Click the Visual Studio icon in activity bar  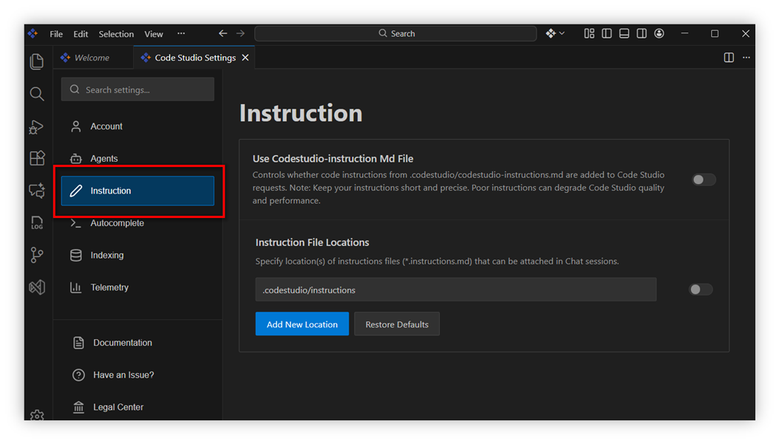pyautogui.click(x=37, y=287)
